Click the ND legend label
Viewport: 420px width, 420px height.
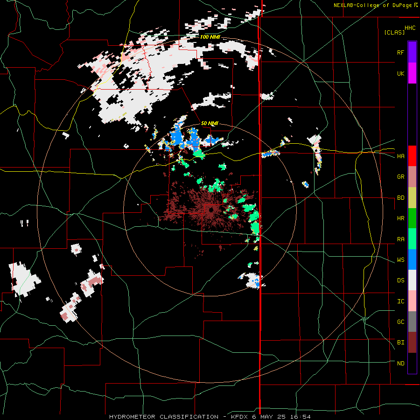(x=400, y=364)
